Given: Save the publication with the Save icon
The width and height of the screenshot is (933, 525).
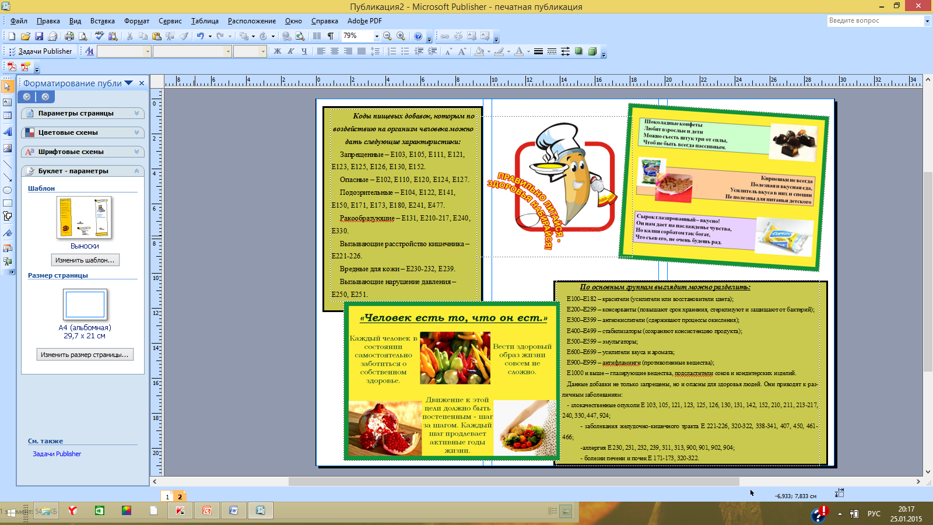Looking at the screenshot, I should click(39, 36).
